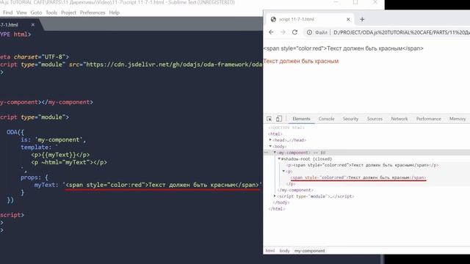
Task: Click the {{myText}} paragraph line in editor
Action: click(x=60, y=155)
